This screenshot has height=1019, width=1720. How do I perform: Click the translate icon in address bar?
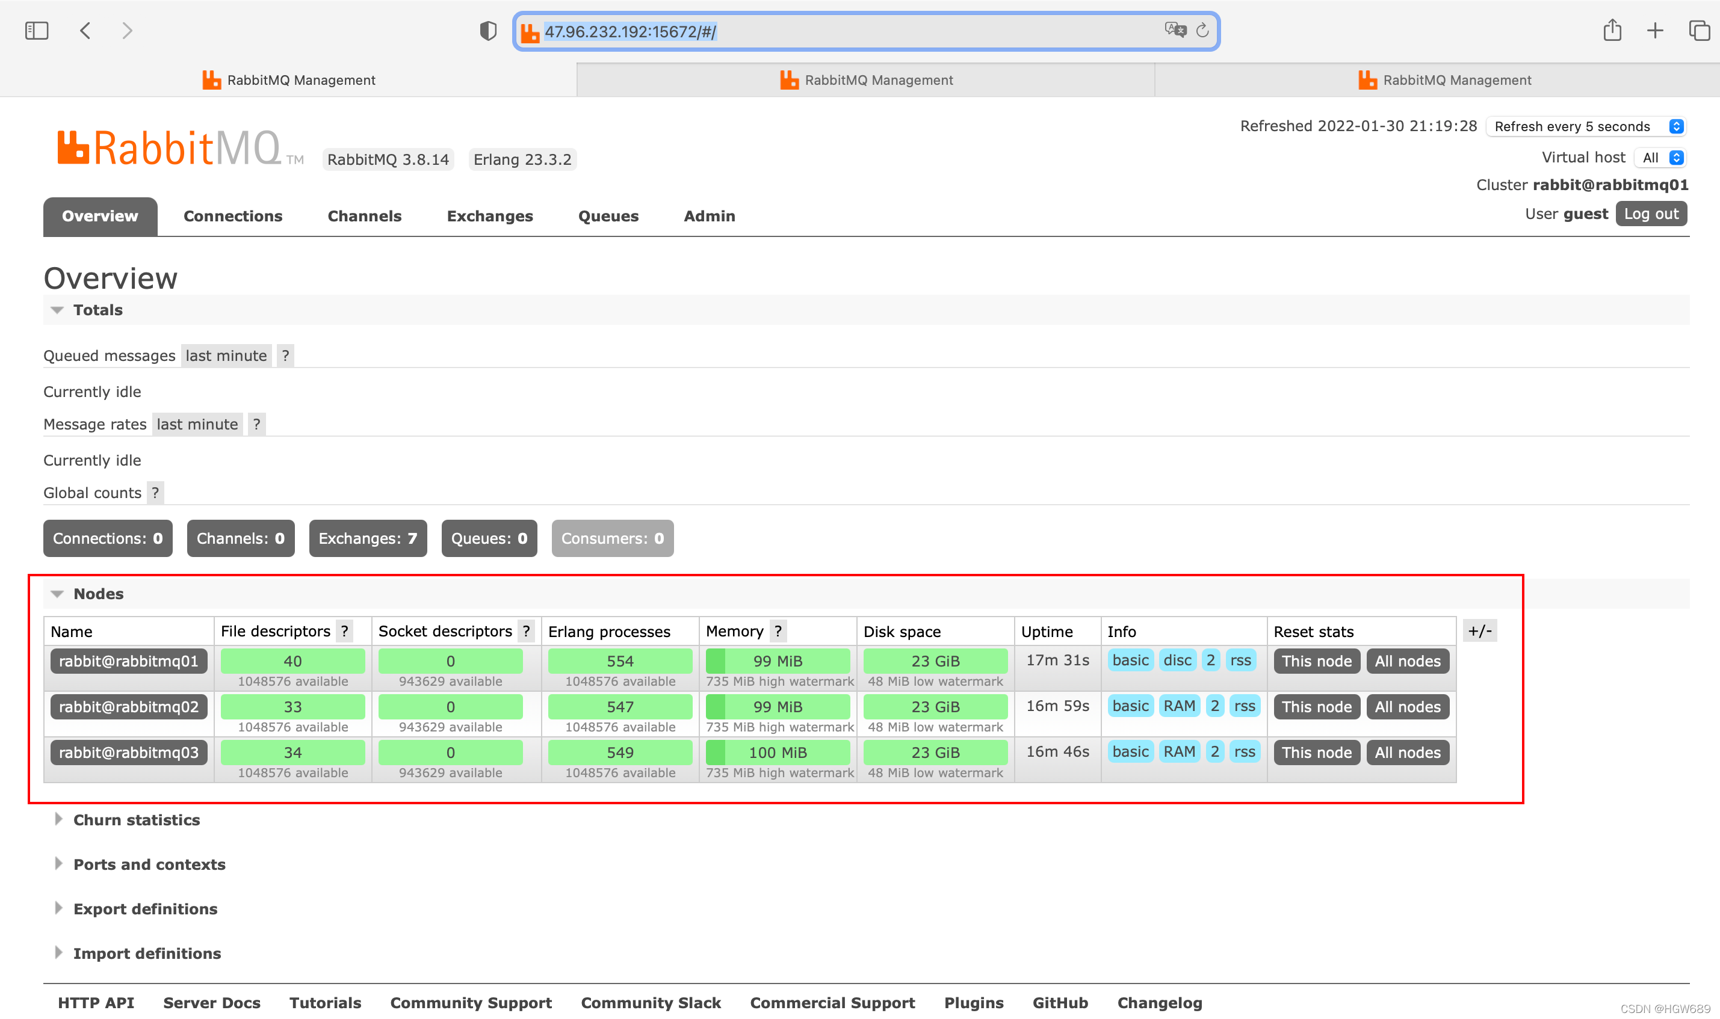click(1175, 30)
